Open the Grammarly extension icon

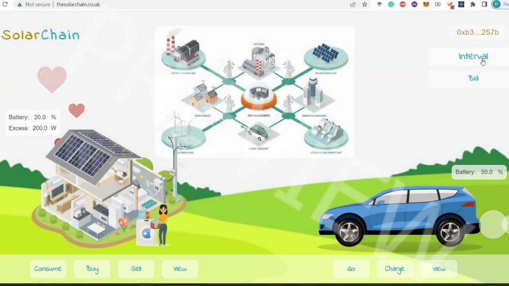[x=391, y=4]
